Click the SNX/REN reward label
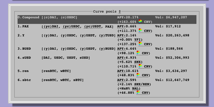214x107 pixels. click(142, 84)
